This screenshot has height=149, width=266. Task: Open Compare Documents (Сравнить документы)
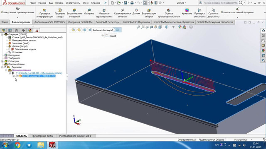213,13
